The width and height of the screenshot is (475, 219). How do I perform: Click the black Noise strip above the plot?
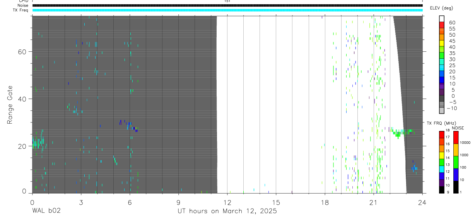pos(227,5)
